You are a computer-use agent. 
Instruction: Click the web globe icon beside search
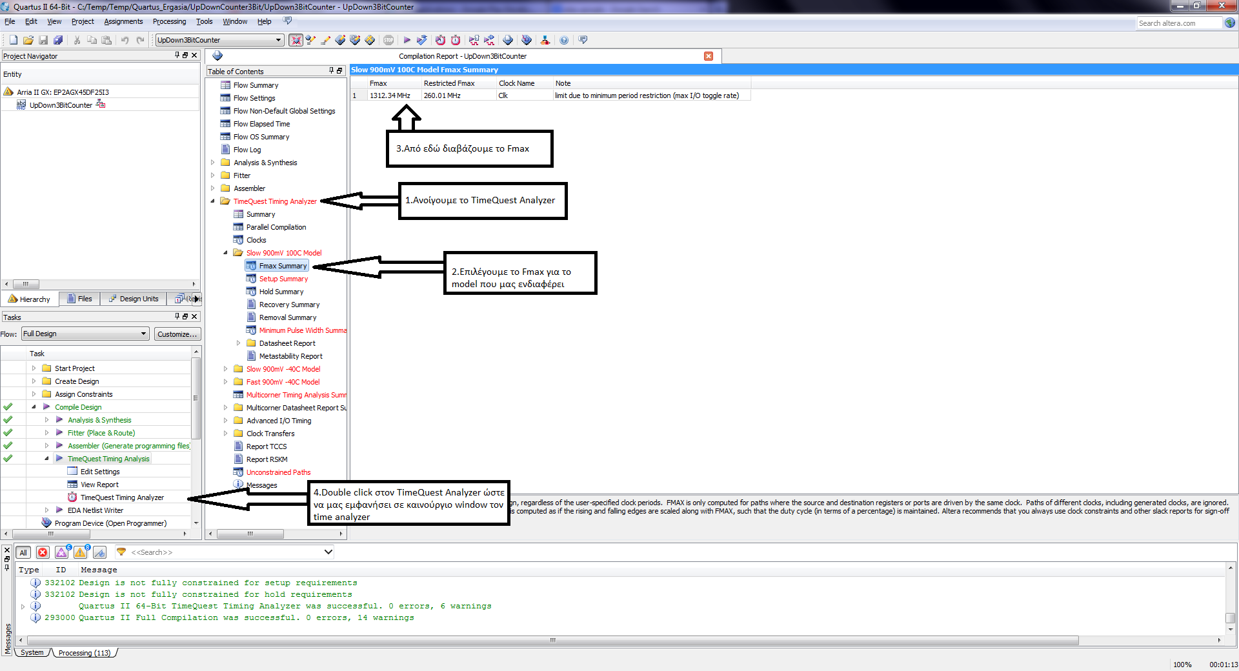tap(1230, 23)
